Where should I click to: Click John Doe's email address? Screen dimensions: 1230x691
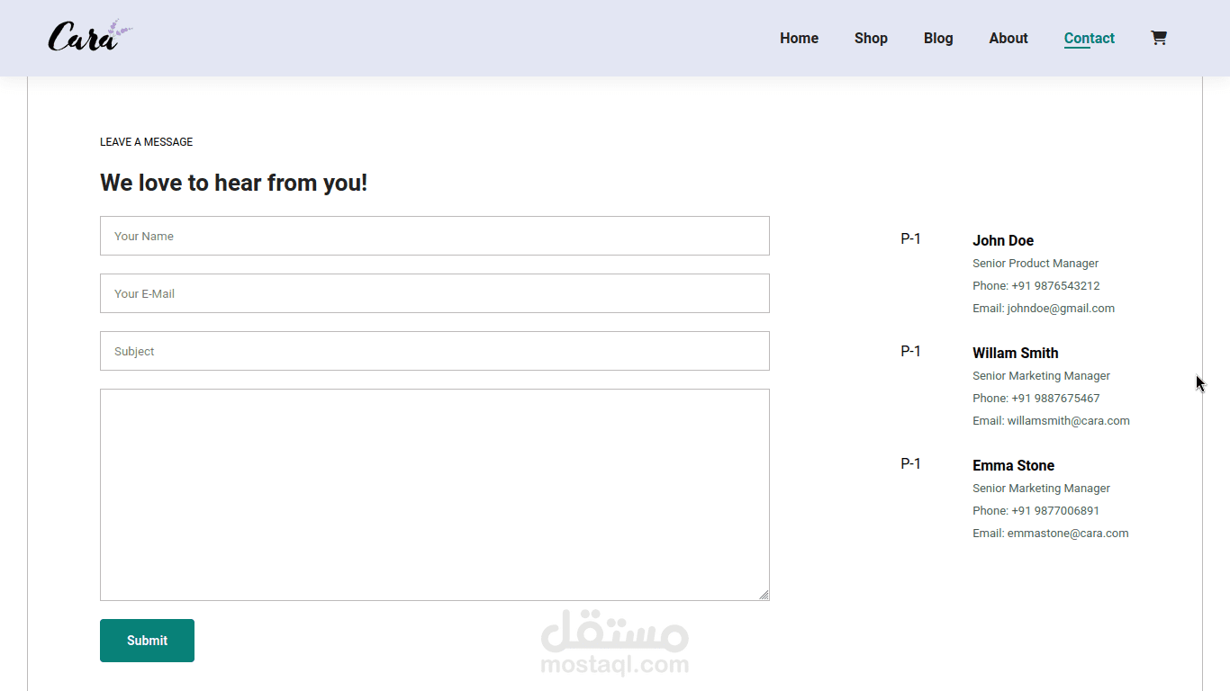[x=1061, y=309]
